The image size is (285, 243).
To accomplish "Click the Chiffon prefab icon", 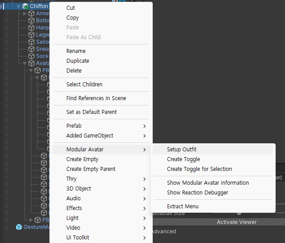I will pyautogui.click(x=25, y=6).
